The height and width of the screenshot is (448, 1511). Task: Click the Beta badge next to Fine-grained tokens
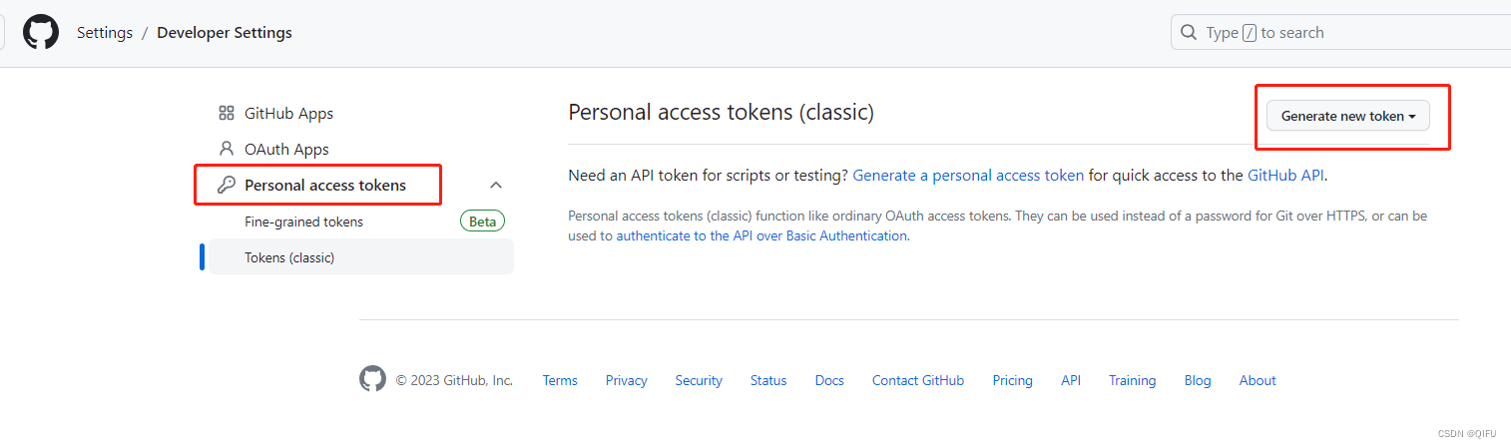[482, 222]
